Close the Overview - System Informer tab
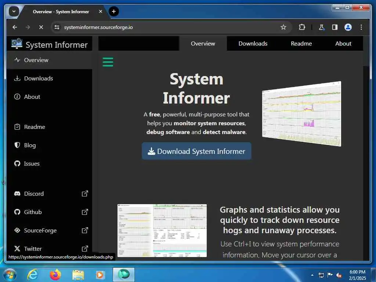376x282 pixels. tap(101, 11)
